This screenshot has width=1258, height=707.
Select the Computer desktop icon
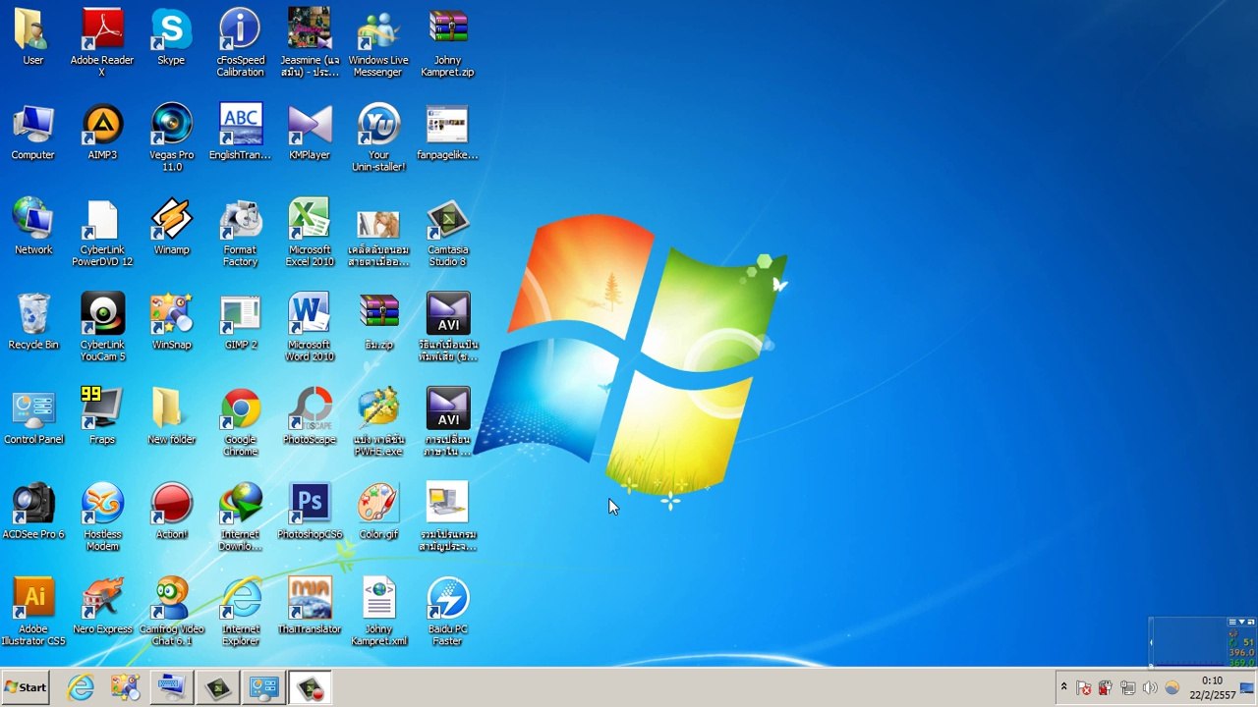[33, 132]
